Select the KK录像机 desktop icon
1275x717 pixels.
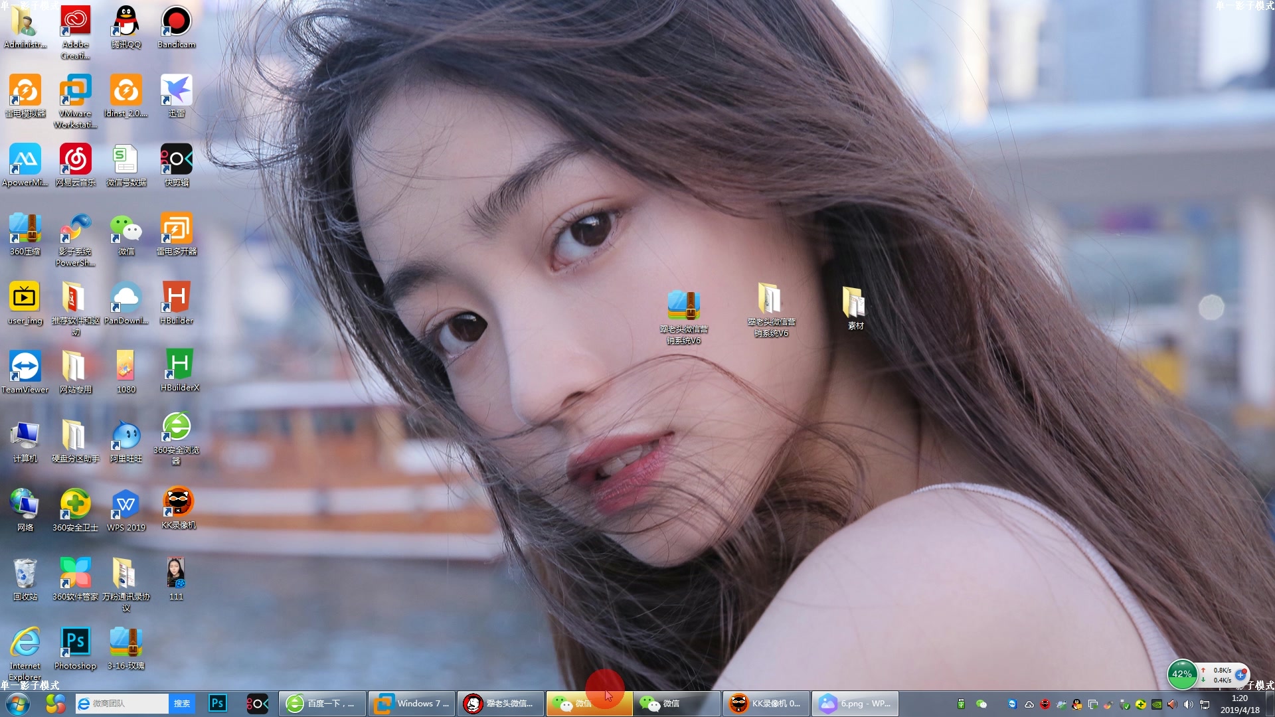tap(179, 509)
